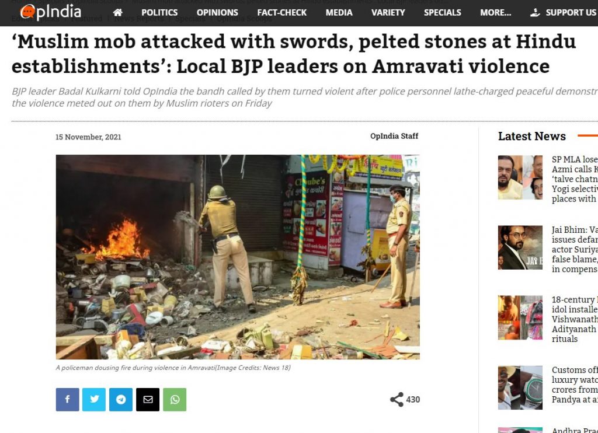Share article on Twitter
598x433 pixels.
pos(94,400)
